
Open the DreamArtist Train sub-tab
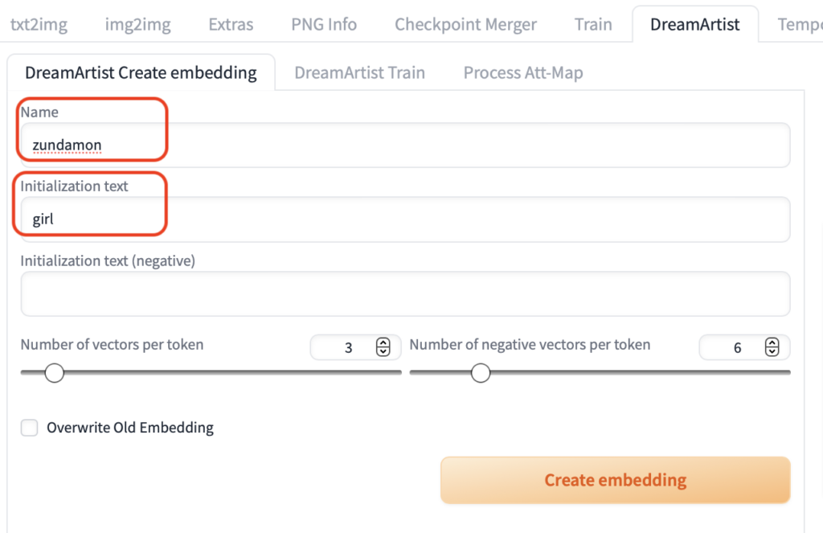(x=359, y=72)
